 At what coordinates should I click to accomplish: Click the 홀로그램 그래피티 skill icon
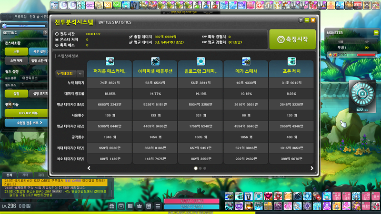click(201, 61)
